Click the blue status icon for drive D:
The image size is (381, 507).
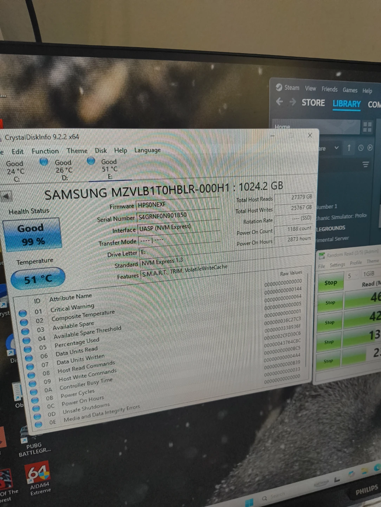[44, 162]
